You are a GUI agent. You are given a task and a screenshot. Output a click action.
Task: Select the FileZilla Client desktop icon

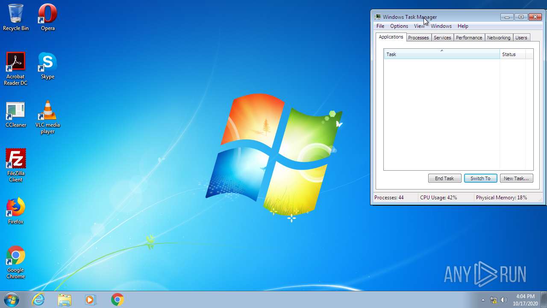(16, 166)
